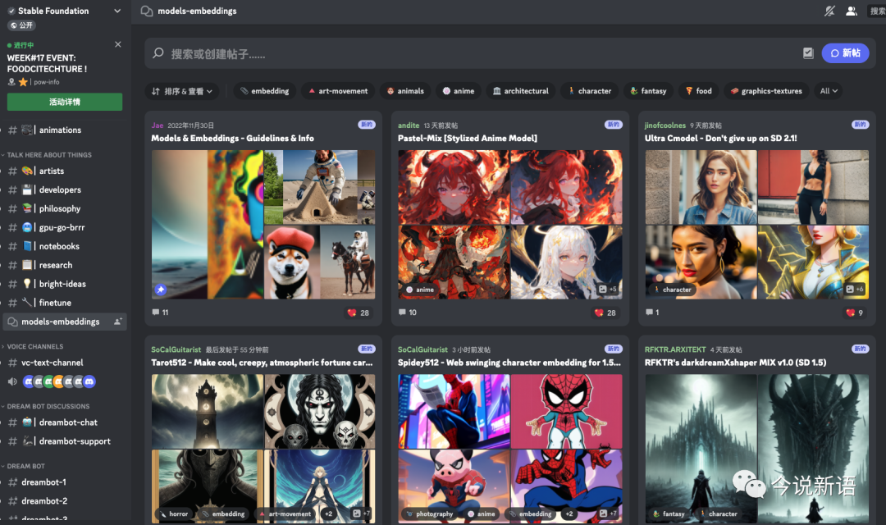Collapse the TALK HERE ABOUT THINGS category
Viewport: 886px width, 525px height.
48,155
